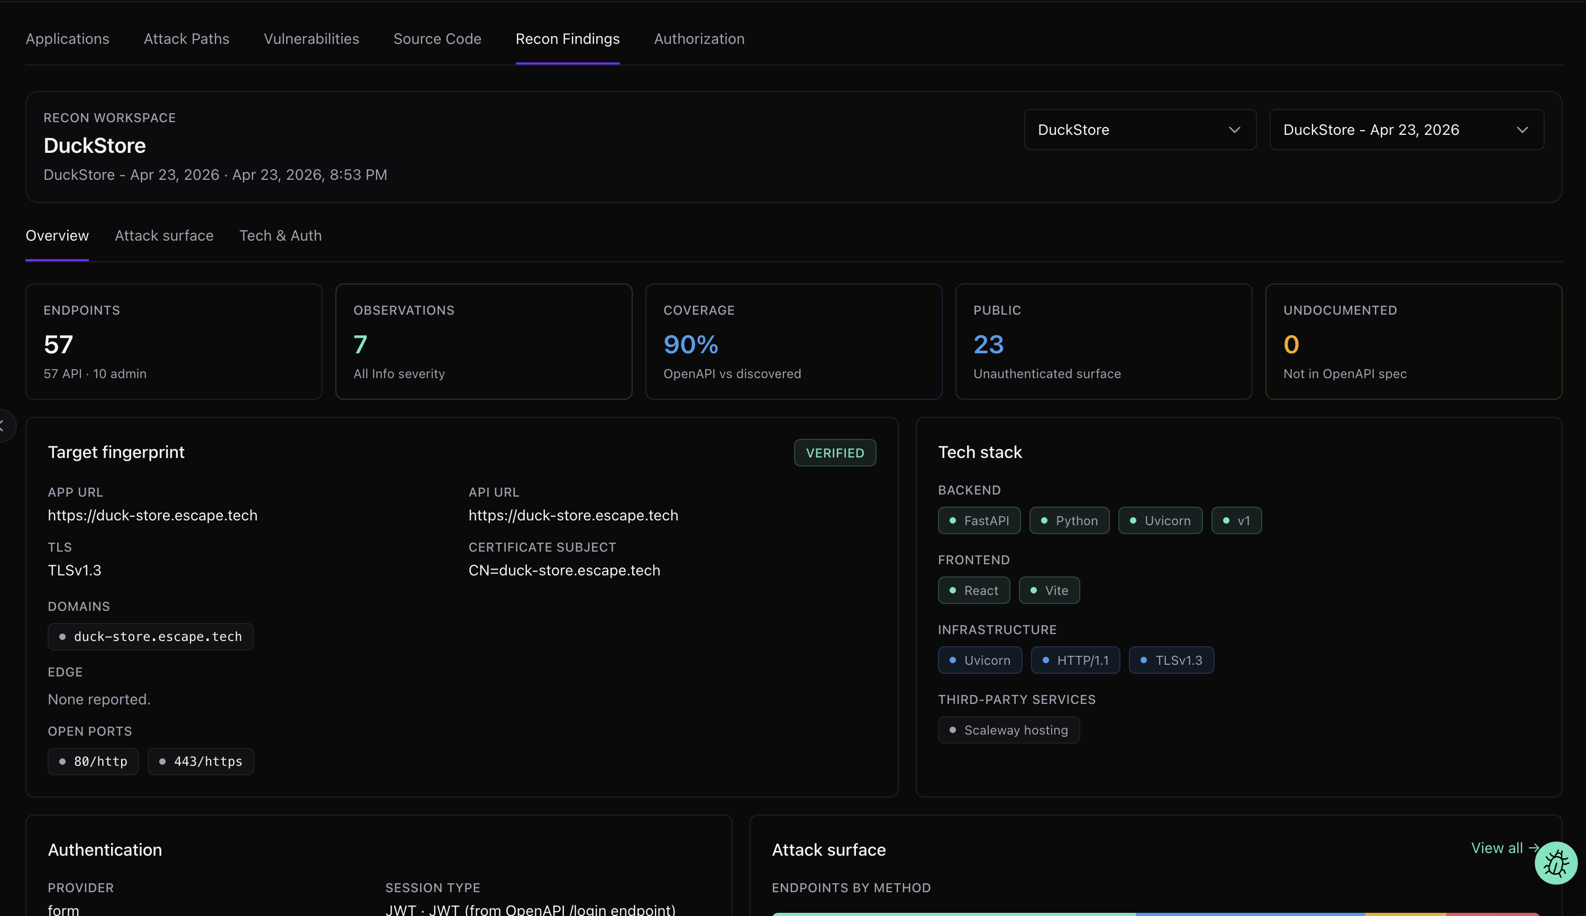This screenshot has width=1586, height=916.
Task: Click the HTTP/1.1 infrastructure tag
Action: [x=1075, y=661]
